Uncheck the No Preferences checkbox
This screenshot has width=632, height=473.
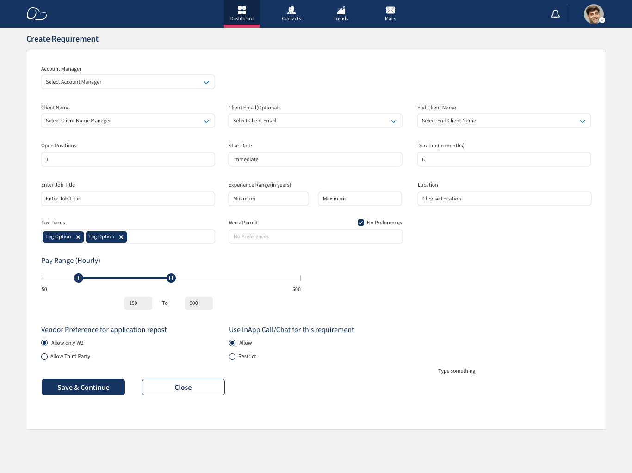tap(361, 223)
